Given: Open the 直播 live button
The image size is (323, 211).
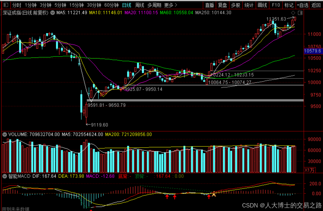Looking at the screenshot, I should [210, 5].
